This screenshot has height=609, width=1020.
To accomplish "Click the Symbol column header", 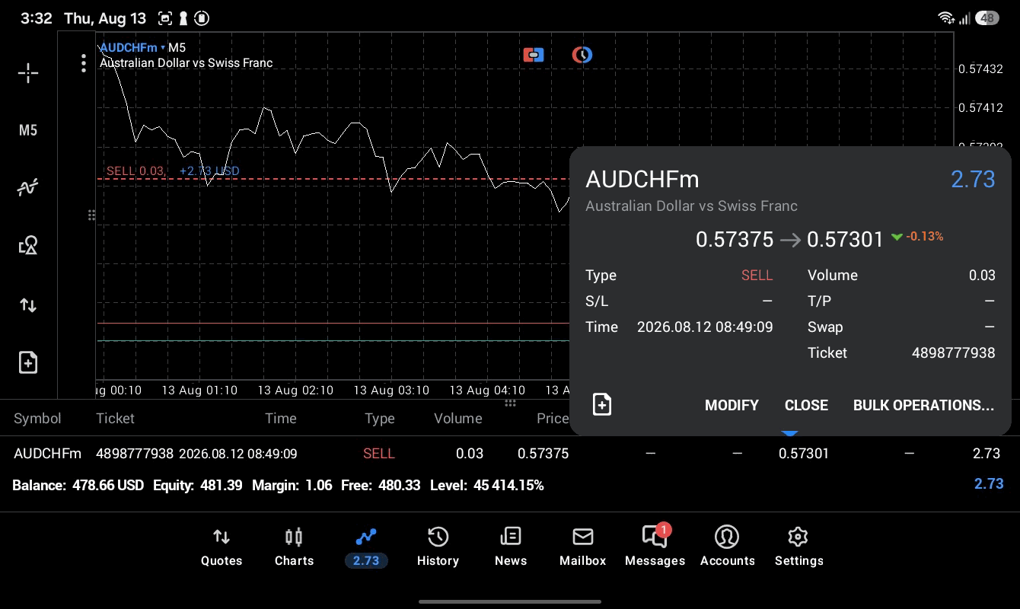I will click(37, 418).
